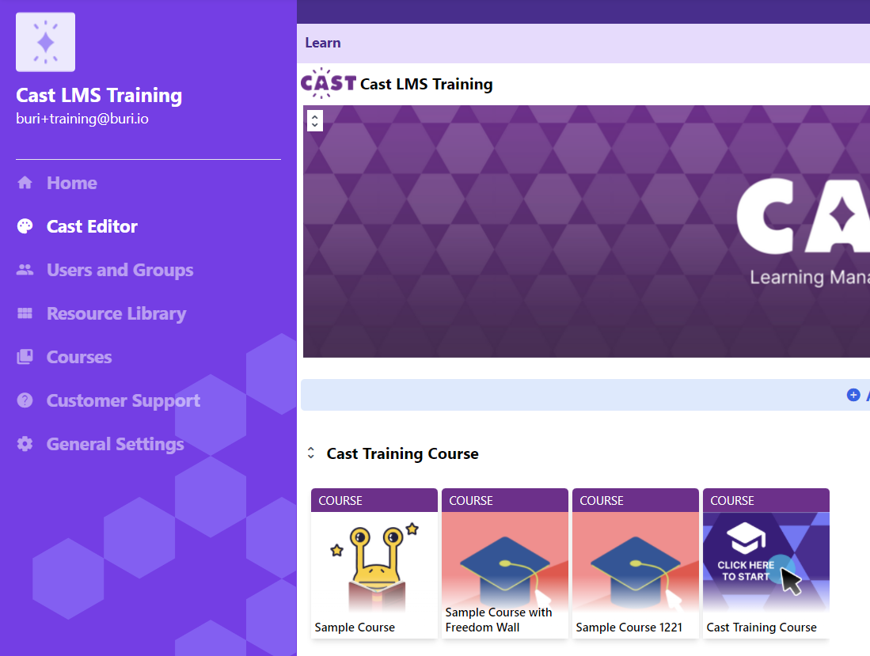This screenshot has height=656, width=870.
Task: Click the Cast Editor palette icon
Action: click(x=25, y=226)
